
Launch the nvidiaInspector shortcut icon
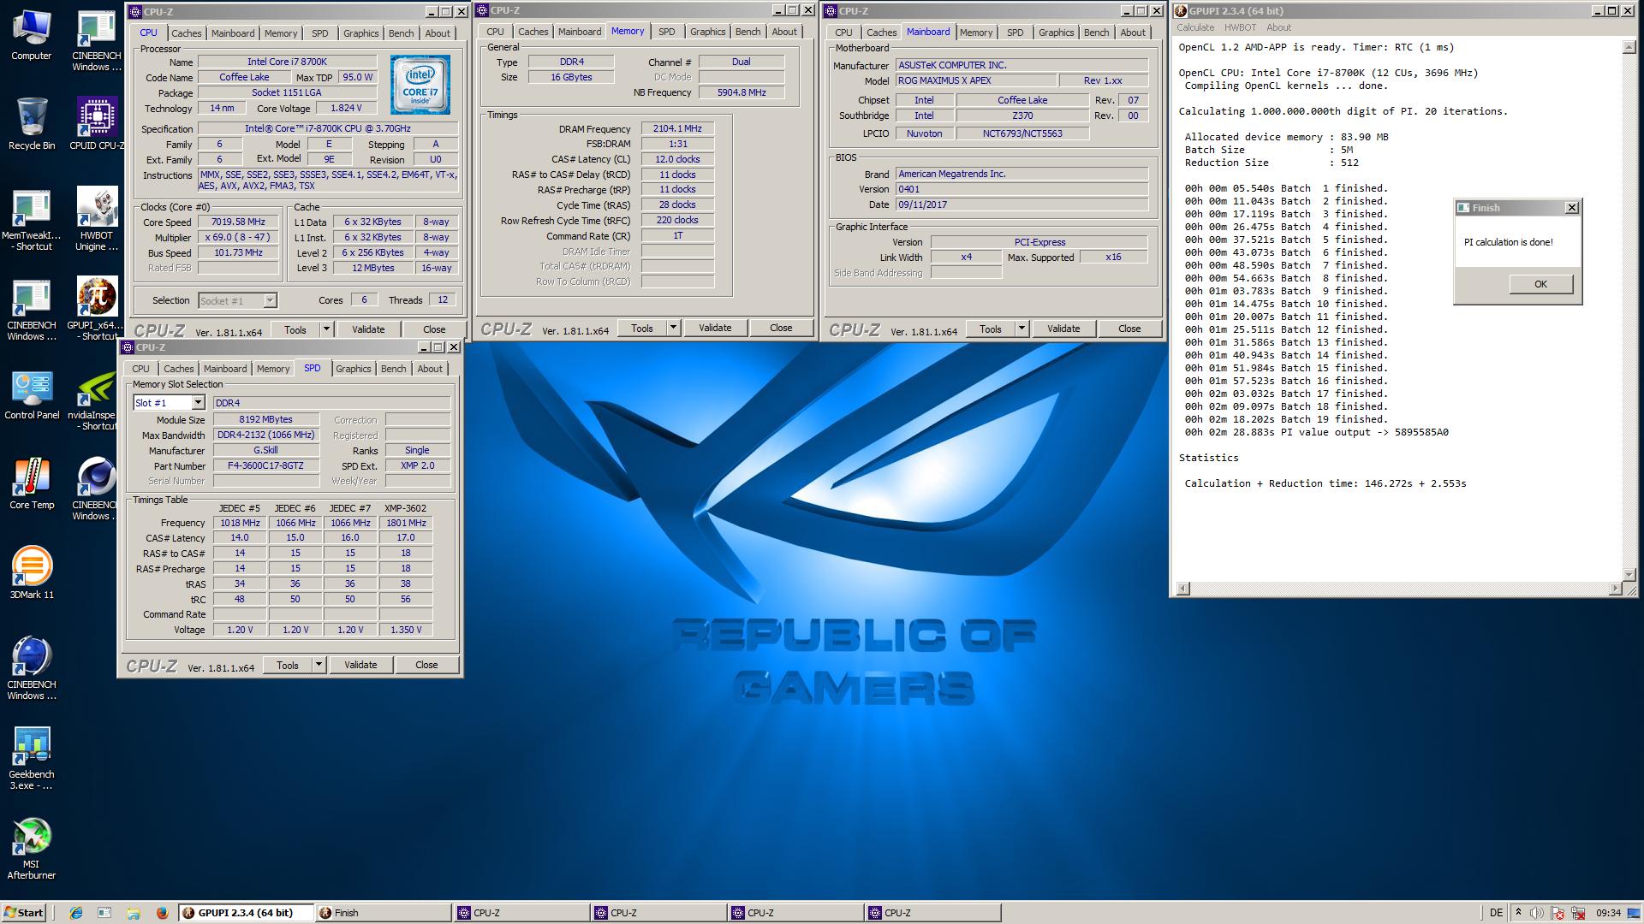97,400
